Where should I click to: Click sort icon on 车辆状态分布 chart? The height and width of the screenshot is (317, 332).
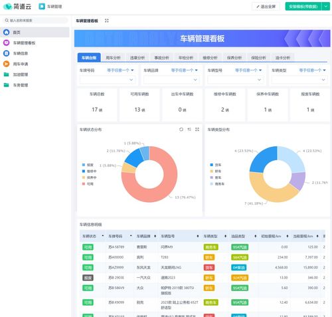click(x=189, y=130)
